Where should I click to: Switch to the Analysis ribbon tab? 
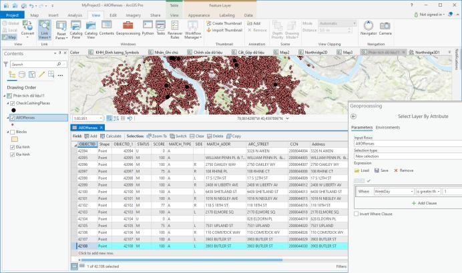pyautogui.click(x=75, y=15)
